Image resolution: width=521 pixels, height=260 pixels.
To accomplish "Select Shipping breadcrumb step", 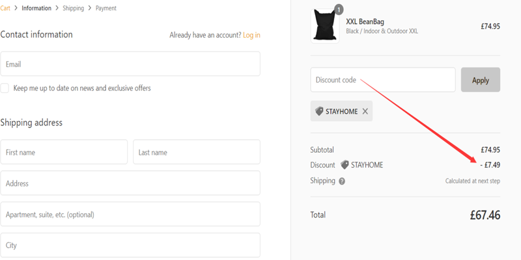I will pyautogui.click(x=74, y=8).
